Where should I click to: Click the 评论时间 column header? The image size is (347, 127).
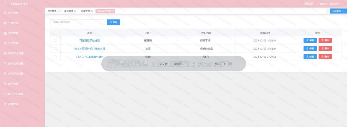point(265,33)
